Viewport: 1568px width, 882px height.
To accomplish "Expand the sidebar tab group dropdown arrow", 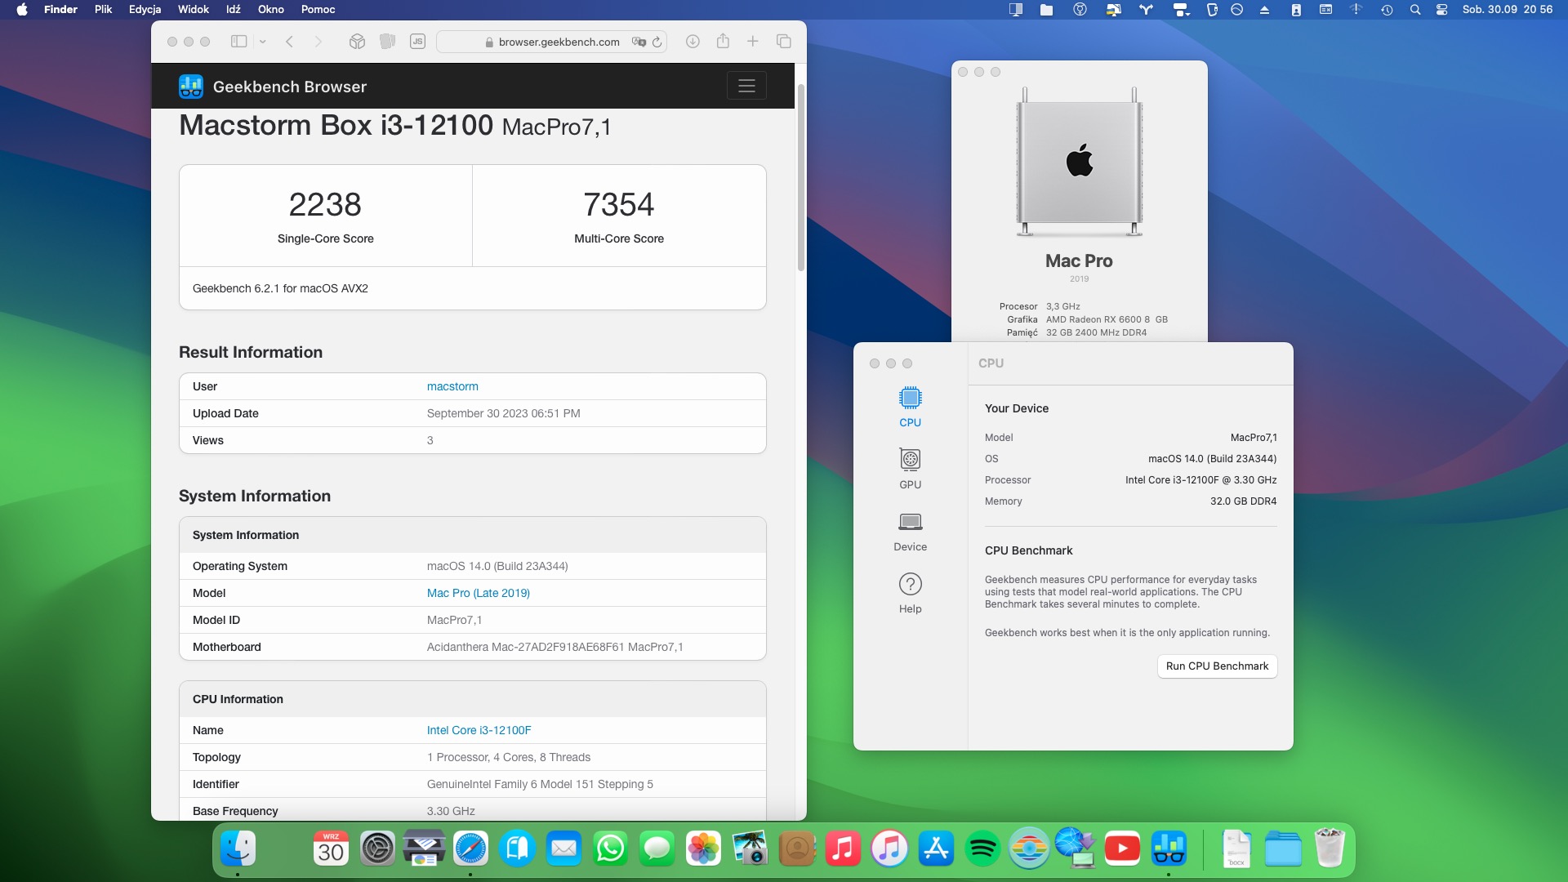I will 263,42.
